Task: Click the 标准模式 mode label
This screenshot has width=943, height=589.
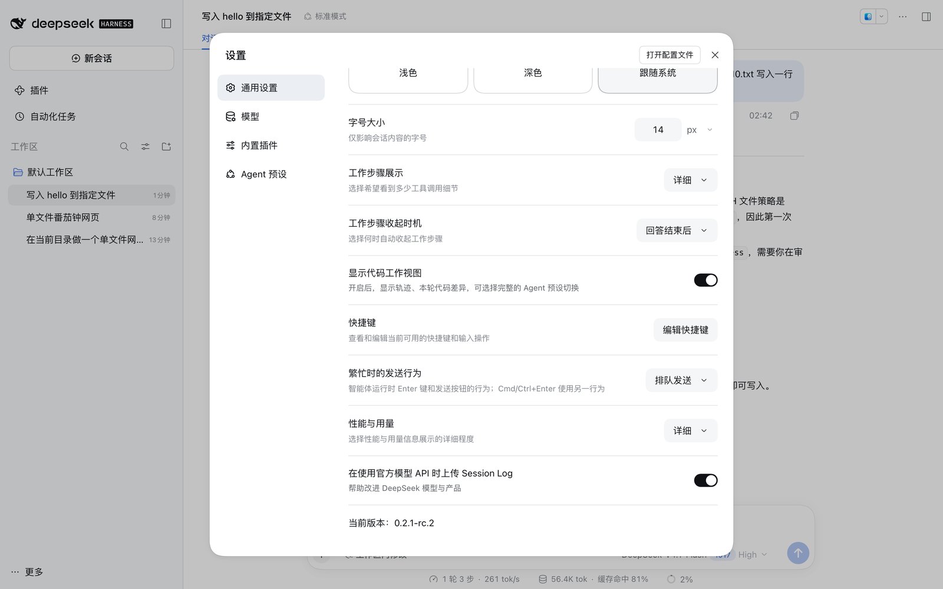Action: (325, 16)
